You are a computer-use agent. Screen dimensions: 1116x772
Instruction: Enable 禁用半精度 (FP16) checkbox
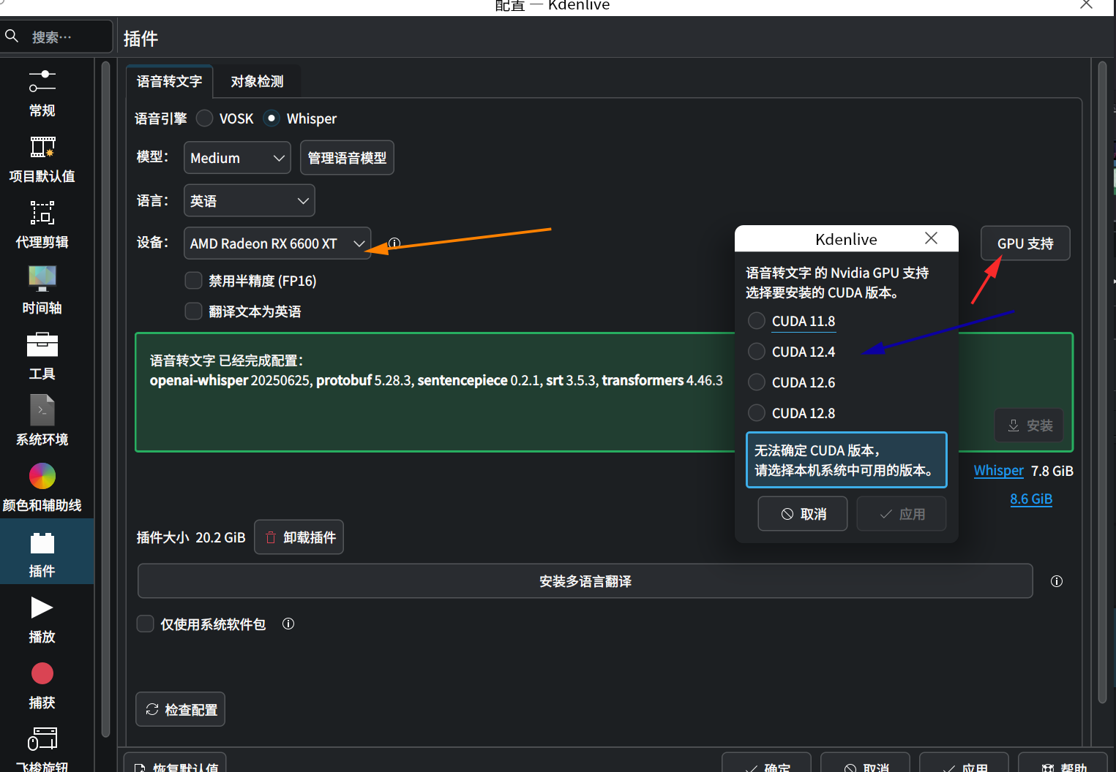[x=251, y=281]
